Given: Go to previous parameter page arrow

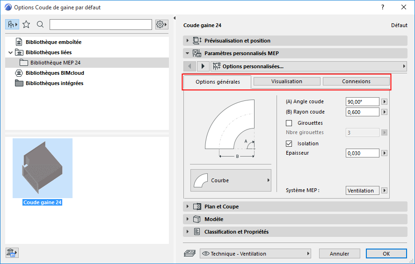Looking at the screenshot, I should pyautogui.click(x=189, y=66).
